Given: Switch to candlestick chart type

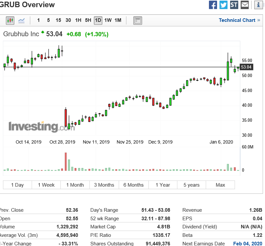Looking at the screenshot, I should 10,21.
